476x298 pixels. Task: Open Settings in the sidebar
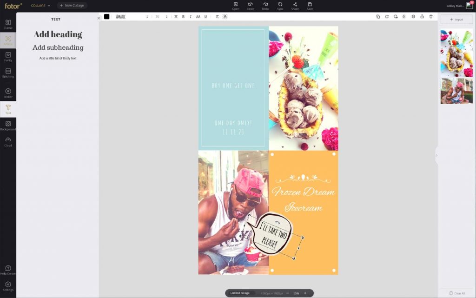[8, 286]
